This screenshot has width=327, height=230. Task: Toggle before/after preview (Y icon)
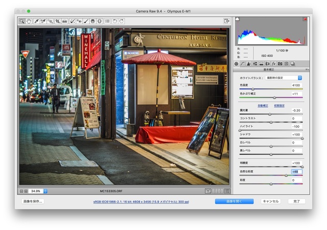pyautogui.click(x=208, y=191)
